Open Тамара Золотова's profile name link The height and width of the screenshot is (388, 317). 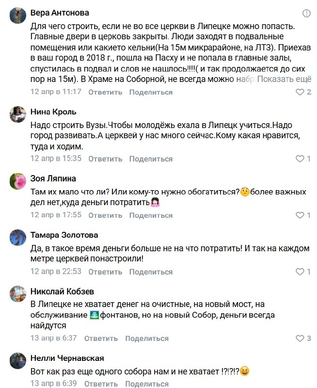click(64, 235)
